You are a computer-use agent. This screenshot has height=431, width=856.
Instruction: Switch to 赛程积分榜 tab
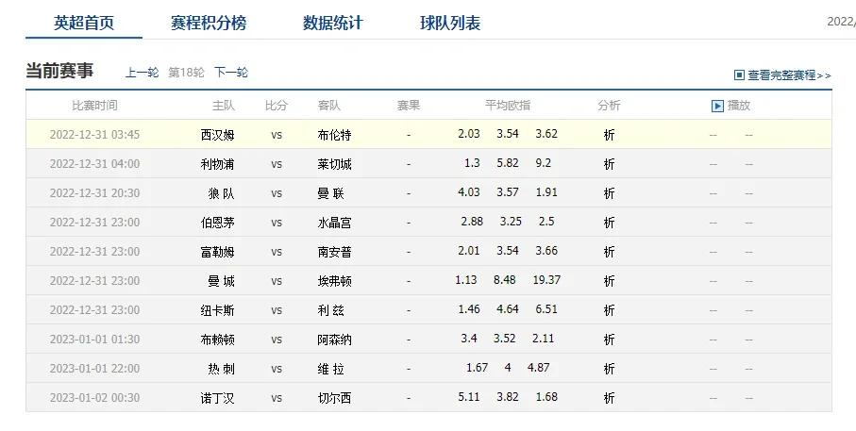point(208,23)
